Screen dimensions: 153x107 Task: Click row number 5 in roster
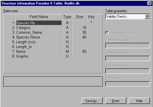(x=13, y=42)
